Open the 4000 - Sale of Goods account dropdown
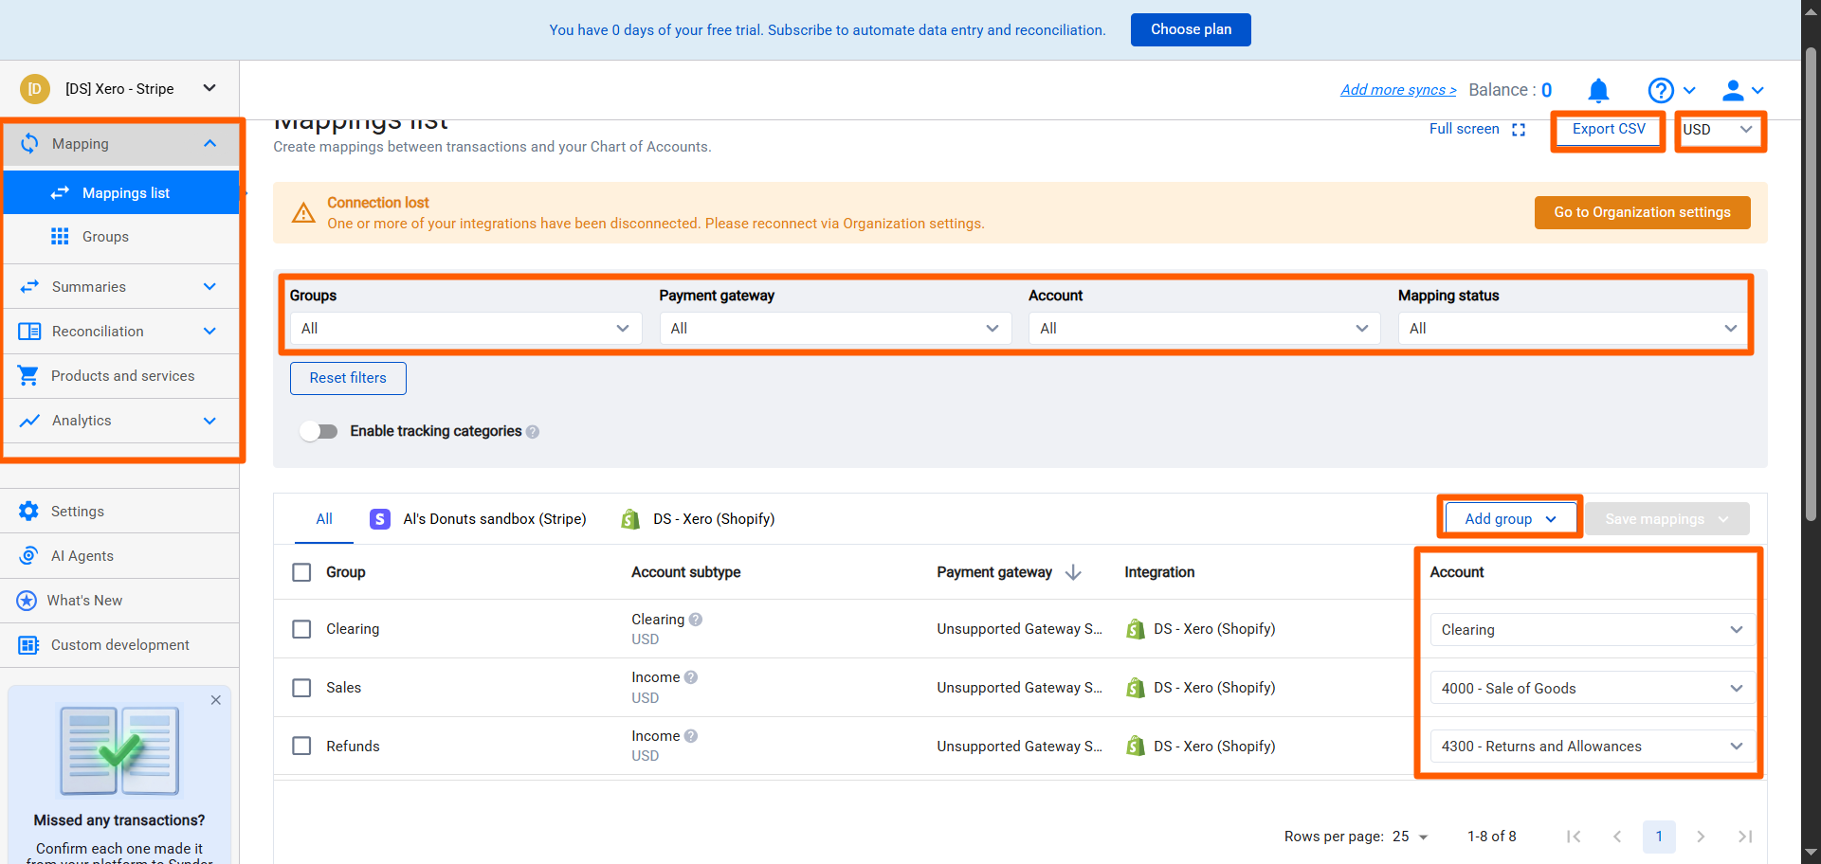This screenshot has height=864, width=1821. tap(1593, 688)
